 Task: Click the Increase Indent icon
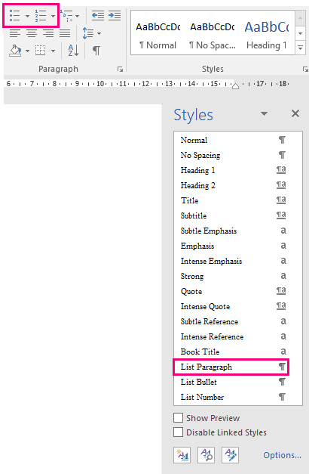[115, 15]
